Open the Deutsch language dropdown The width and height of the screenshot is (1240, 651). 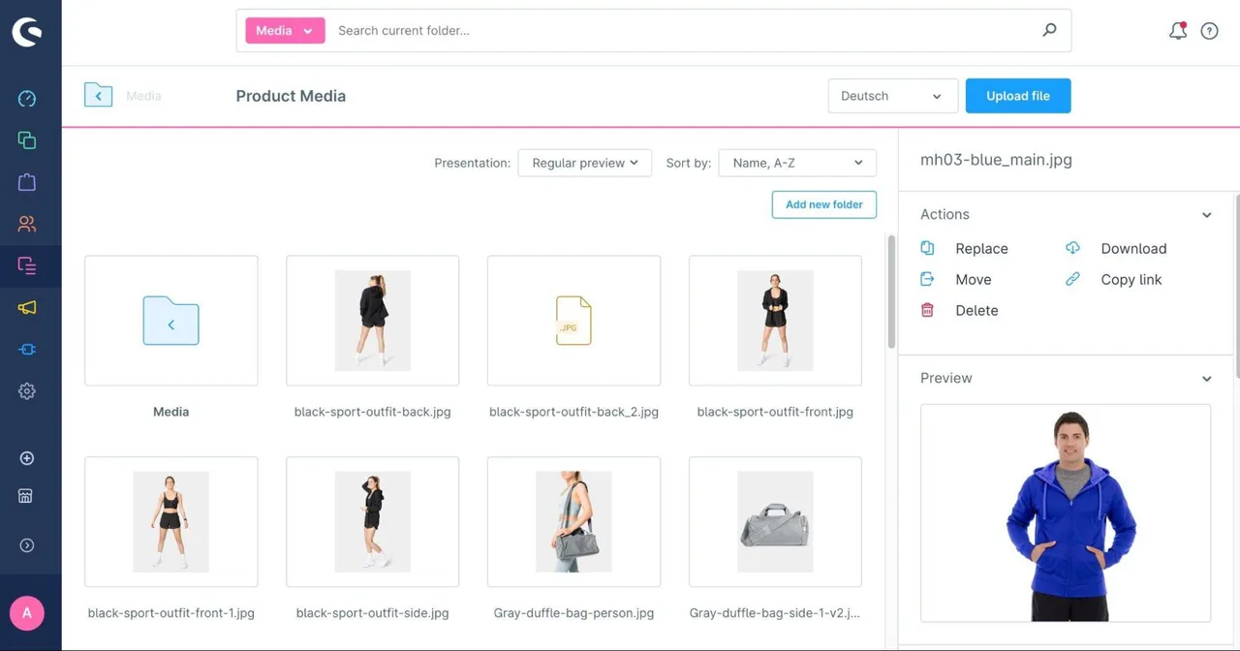pos(893,96)
